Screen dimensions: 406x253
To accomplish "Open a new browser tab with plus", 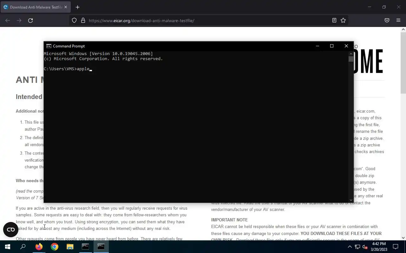I will [77, 7].
